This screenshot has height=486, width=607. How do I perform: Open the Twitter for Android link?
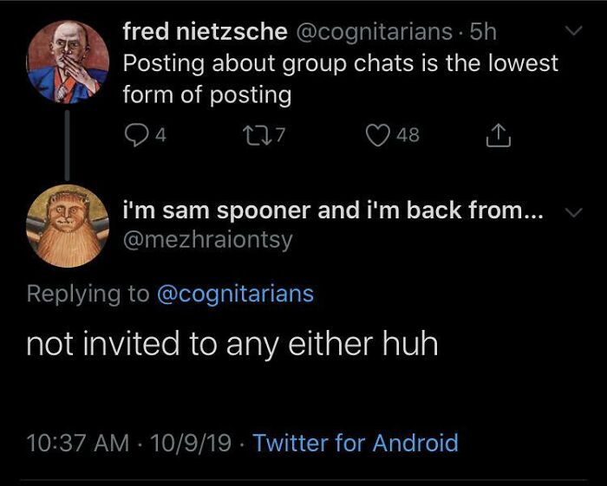(x=356, y=444)
